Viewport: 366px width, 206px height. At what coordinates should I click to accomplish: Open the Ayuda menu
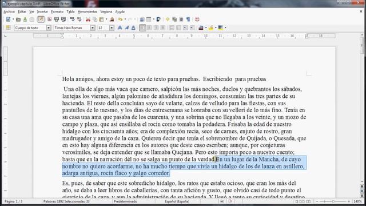(x=120, y=11)
